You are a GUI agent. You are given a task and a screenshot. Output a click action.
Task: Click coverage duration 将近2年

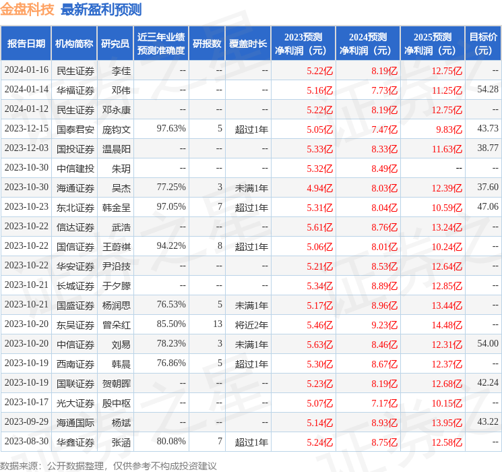click(x=251, y=325)
